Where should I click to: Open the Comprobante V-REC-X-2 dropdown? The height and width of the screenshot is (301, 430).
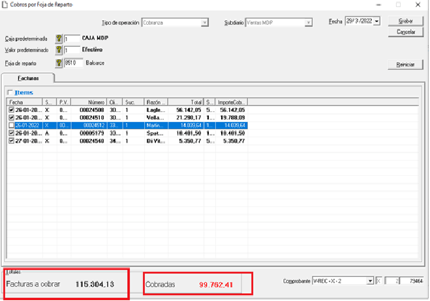click(370, 281)
